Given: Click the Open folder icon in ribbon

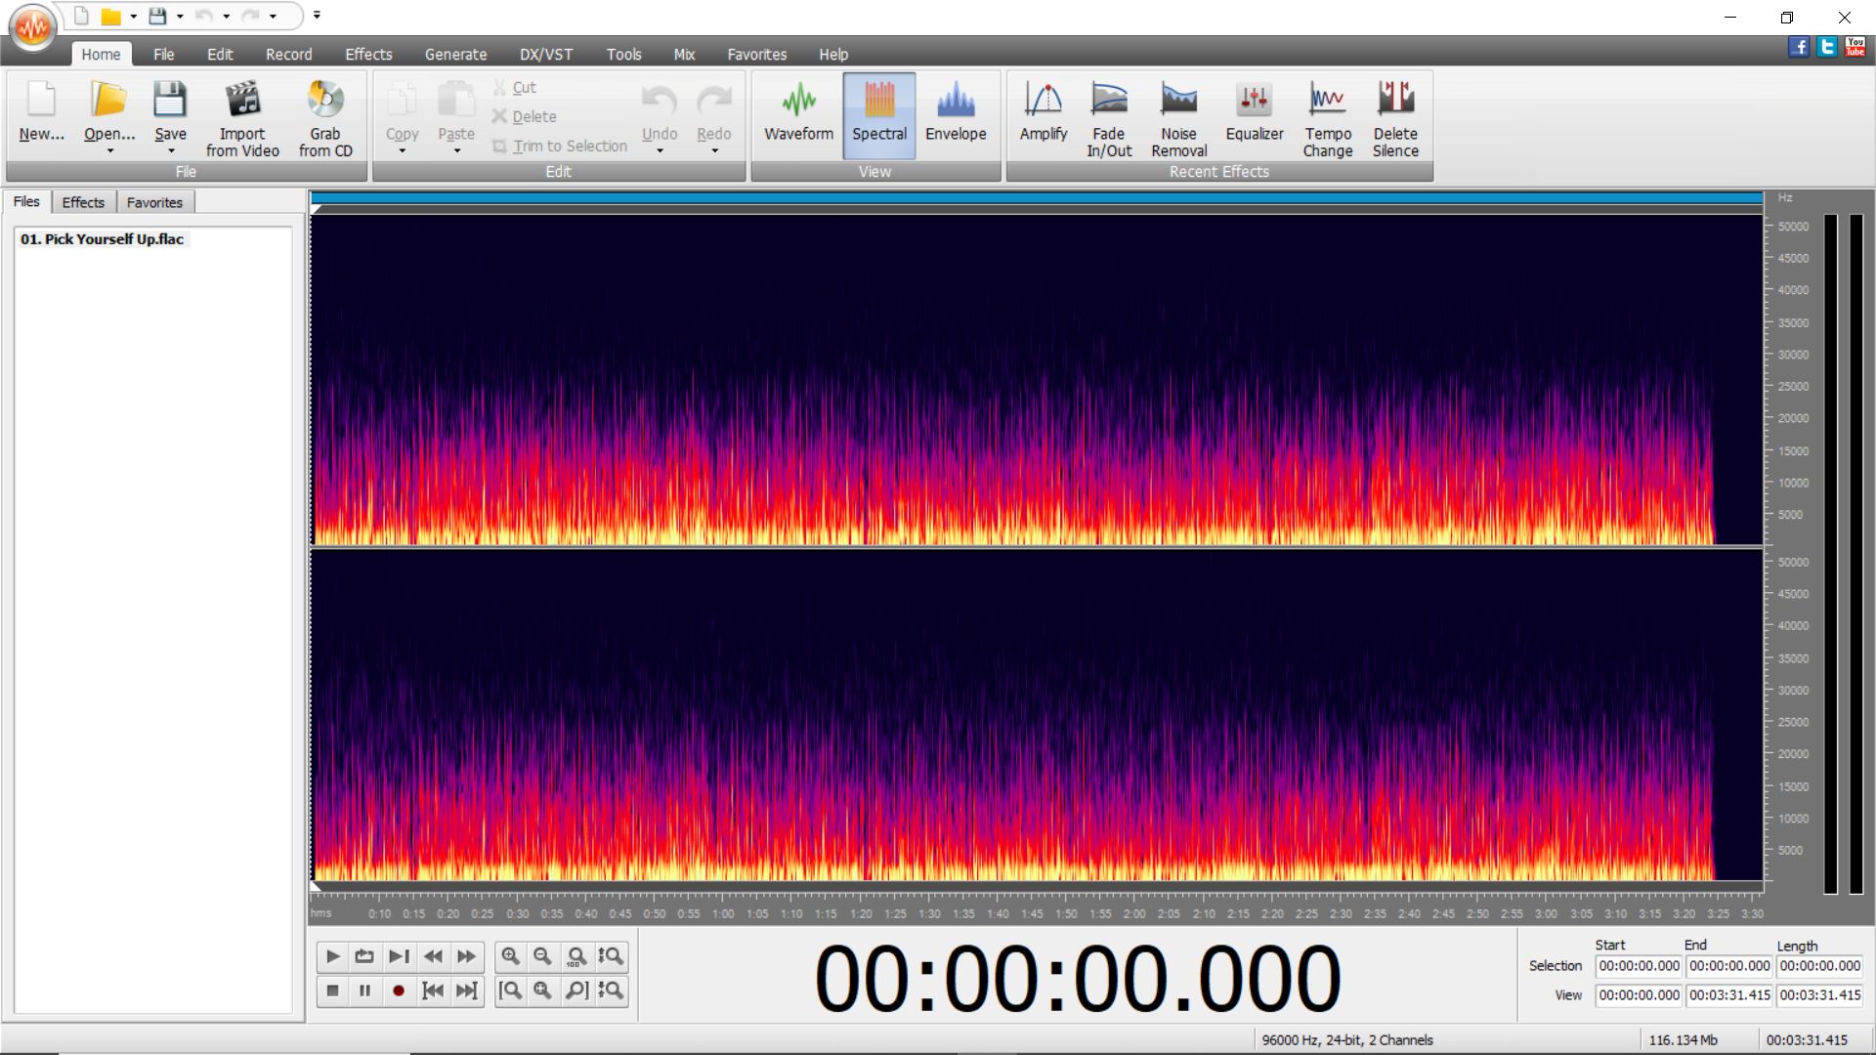Looking at the screenshot, I should point(108,101).
